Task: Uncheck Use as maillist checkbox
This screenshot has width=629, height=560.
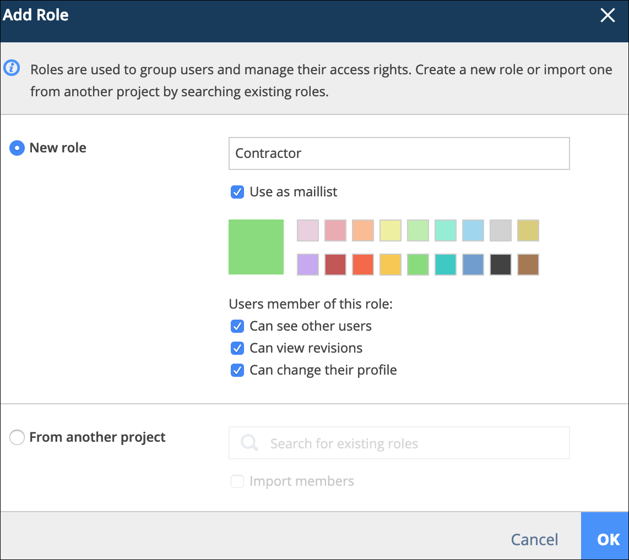Action: pos(237,192)
